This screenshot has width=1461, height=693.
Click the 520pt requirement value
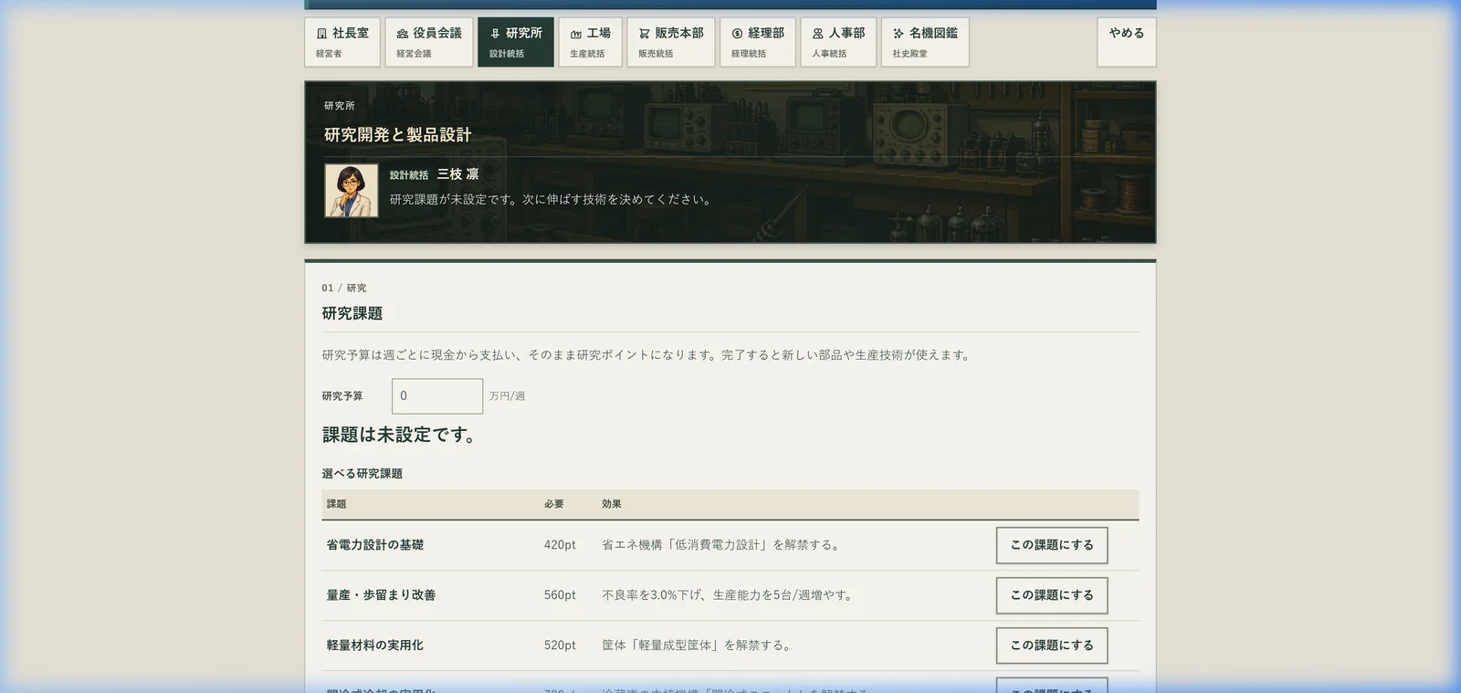[x=560, y=646]
